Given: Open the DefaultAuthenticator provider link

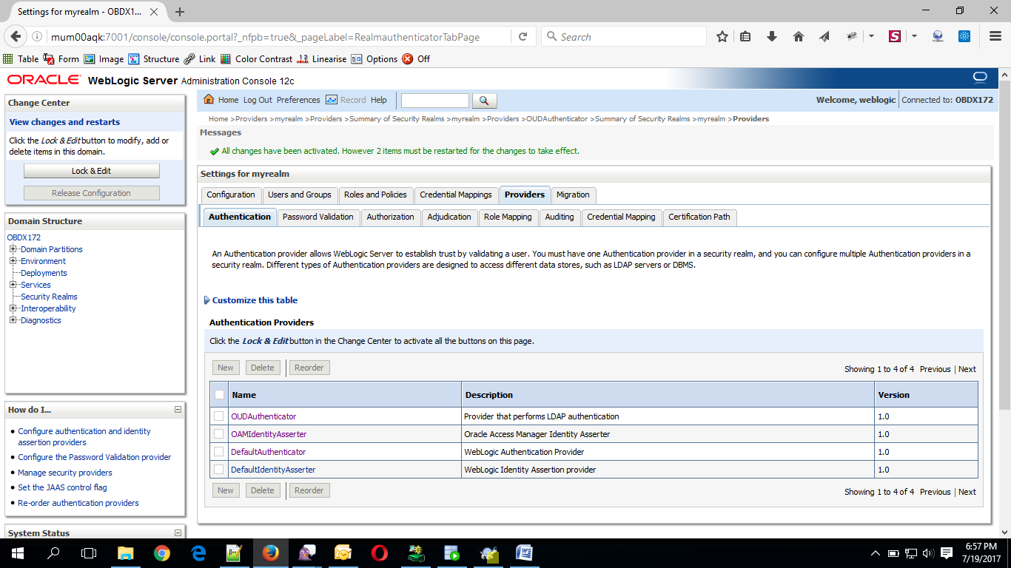Looking at the screenshot, I should coord(268,452).
